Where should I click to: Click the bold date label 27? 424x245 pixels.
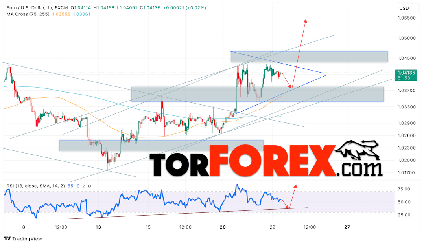347,227
